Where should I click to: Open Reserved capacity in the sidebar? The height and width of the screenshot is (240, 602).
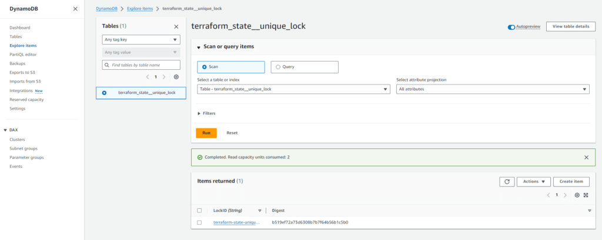click(x=26, y=100)
